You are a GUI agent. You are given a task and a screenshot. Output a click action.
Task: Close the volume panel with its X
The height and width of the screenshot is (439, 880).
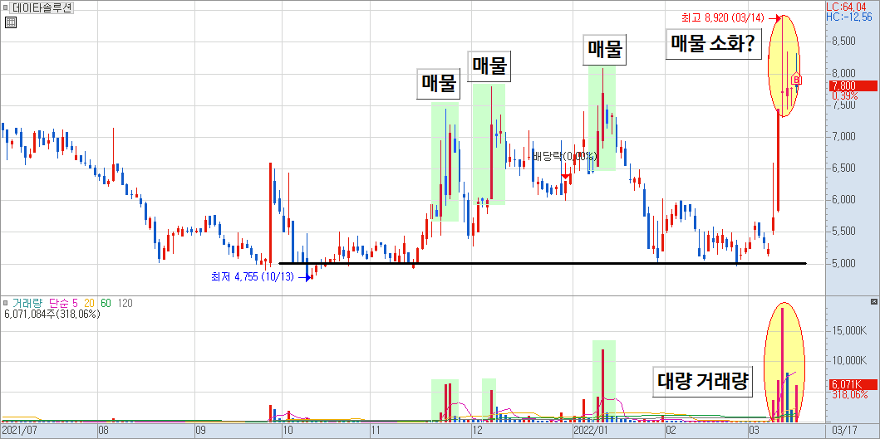click(x=873, y=301)
